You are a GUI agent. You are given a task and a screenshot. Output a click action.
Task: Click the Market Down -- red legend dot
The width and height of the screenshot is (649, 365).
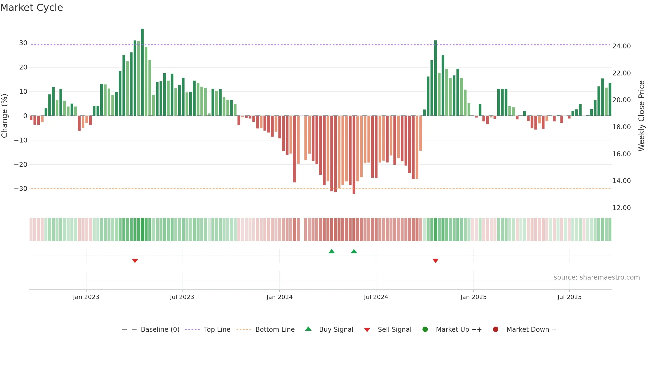point(496,329)
